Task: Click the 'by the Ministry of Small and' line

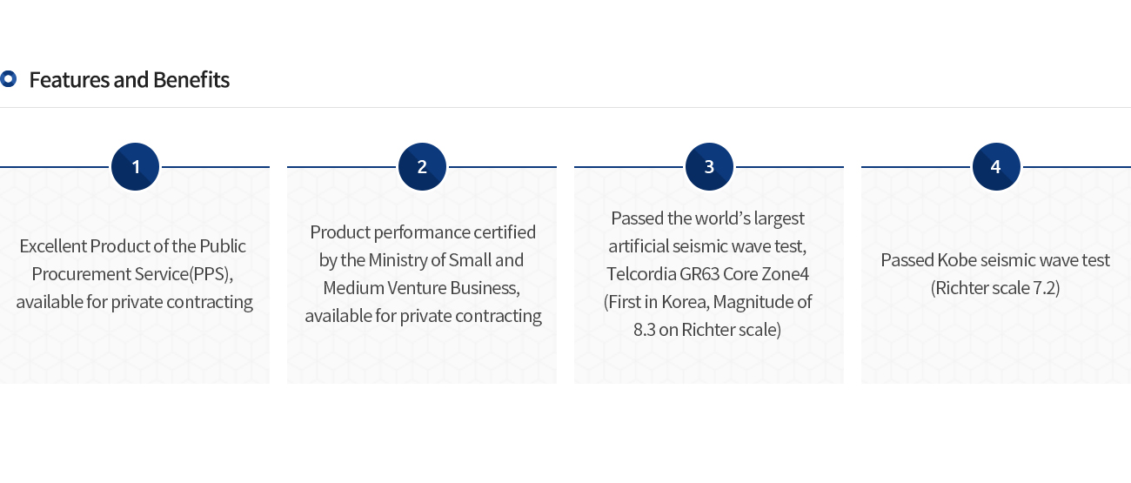Action: (x=422, y=260)
